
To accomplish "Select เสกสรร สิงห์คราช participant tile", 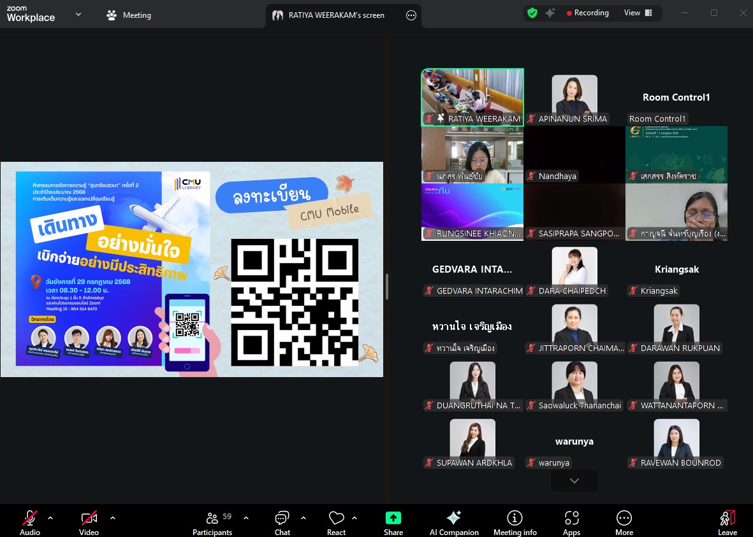I will tap(676, 155).
